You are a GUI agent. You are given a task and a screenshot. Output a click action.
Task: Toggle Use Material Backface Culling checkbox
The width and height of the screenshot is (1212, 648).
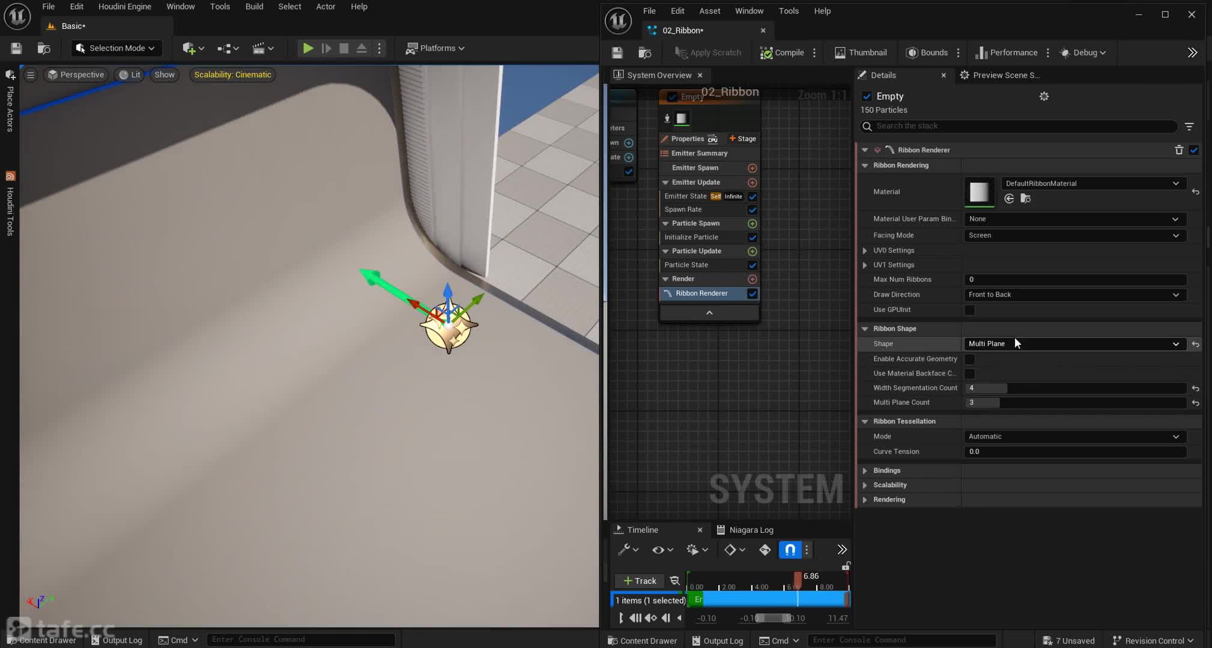click(x=969, y=374)
